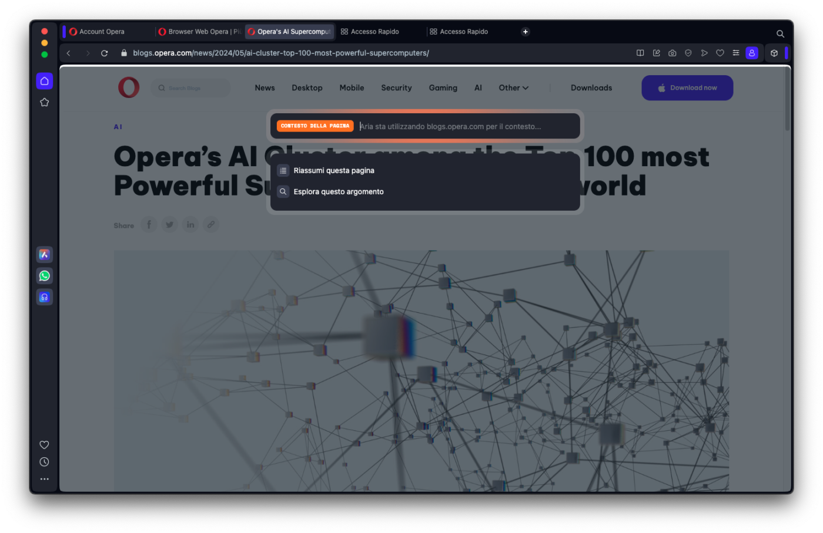Open the shield privacy protection icon

pyautogui.click(x=688, y=53)
